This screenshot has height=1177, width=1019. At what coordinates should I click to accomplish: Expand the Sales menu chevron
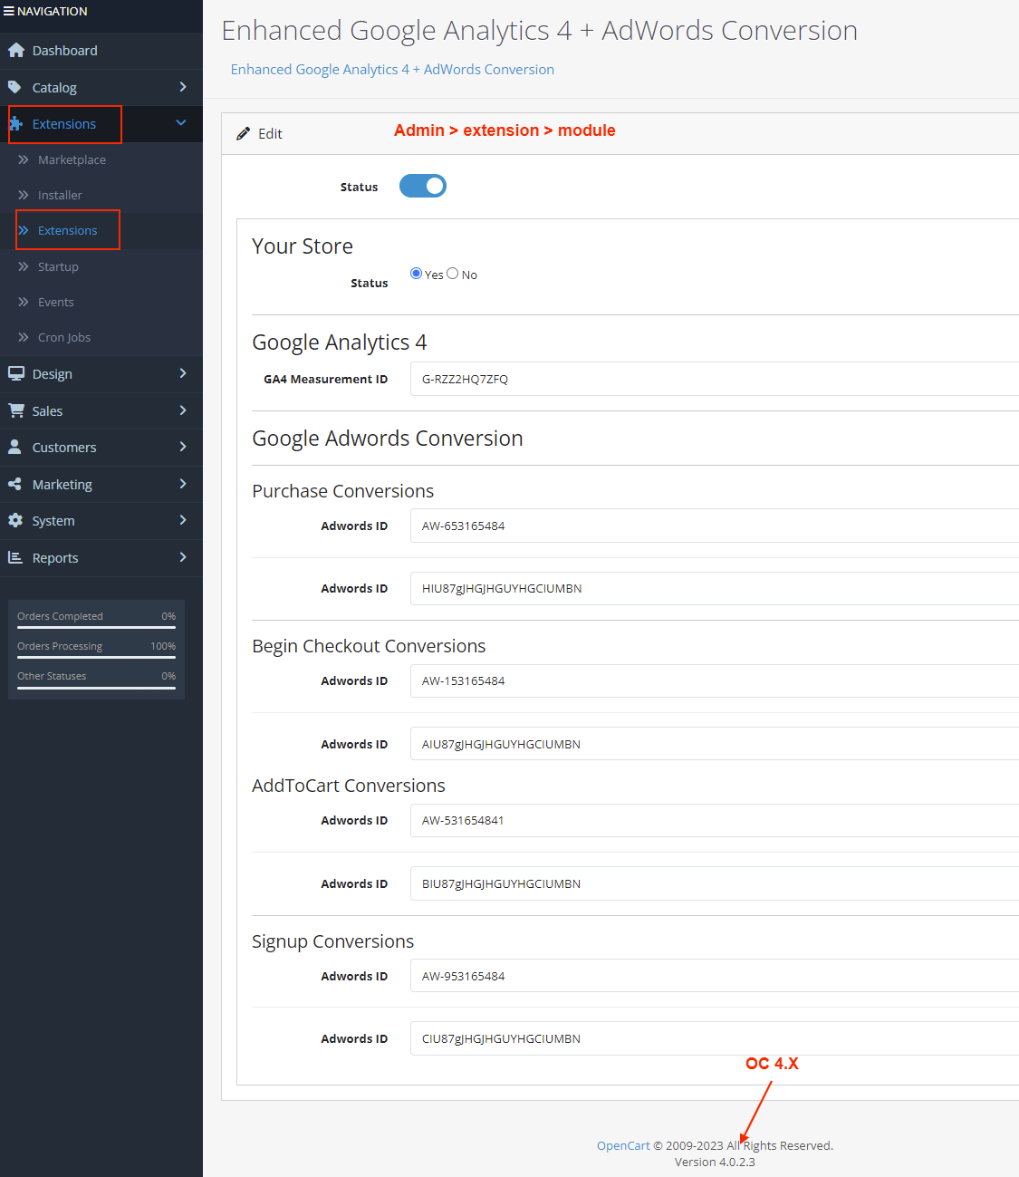(183, 410)
